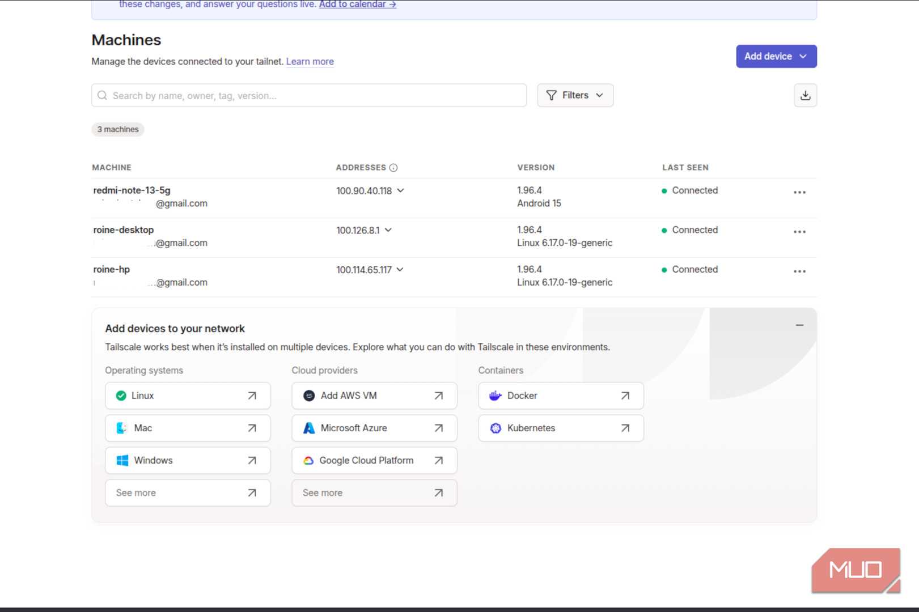Click the external arrow on Microsoft Azure card
Image resolution: width=919 pixels, height=612 pixels.
point(439,428)
